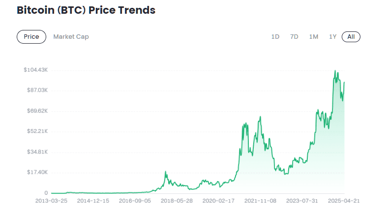Select the 7D time range
The image size is (385, 211).
coord(294,37)
